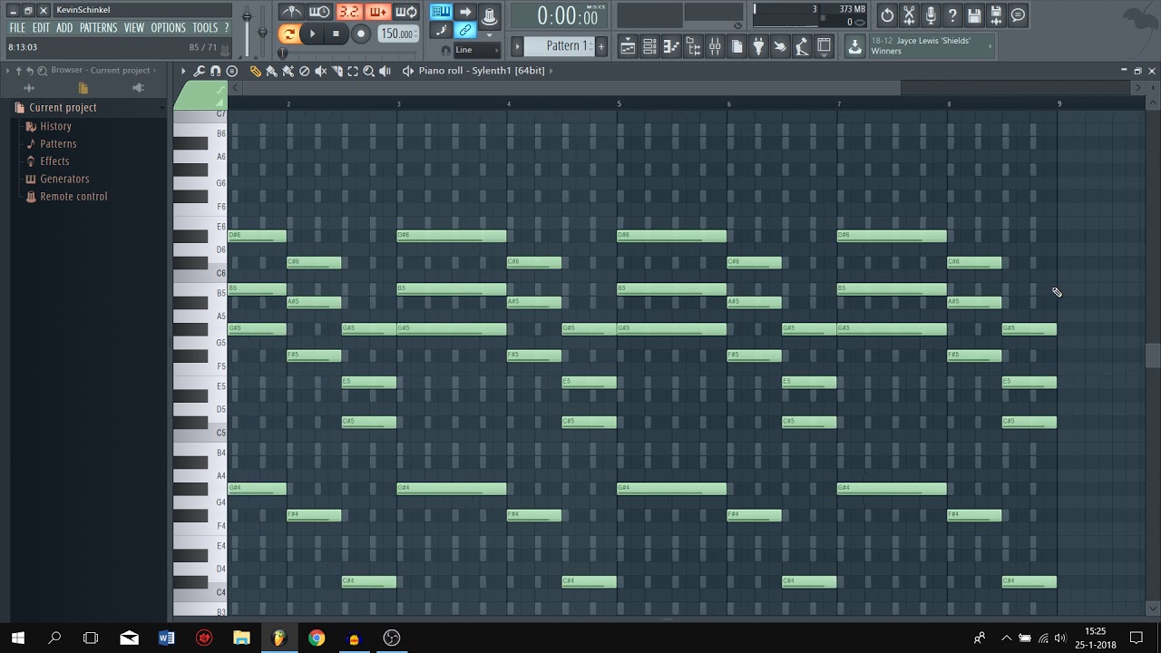This screenshot has height=653, width=1161.
Task: Toggle multilink to controllers button
Action: click(465, 30)
